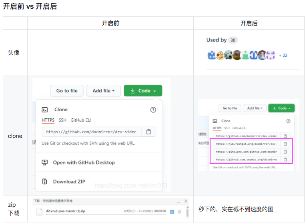Select the HTTPS tab in 开启前 Clone panel
Image resolution: width=307 pixels, height=224 pixels.
pos(48,120)
